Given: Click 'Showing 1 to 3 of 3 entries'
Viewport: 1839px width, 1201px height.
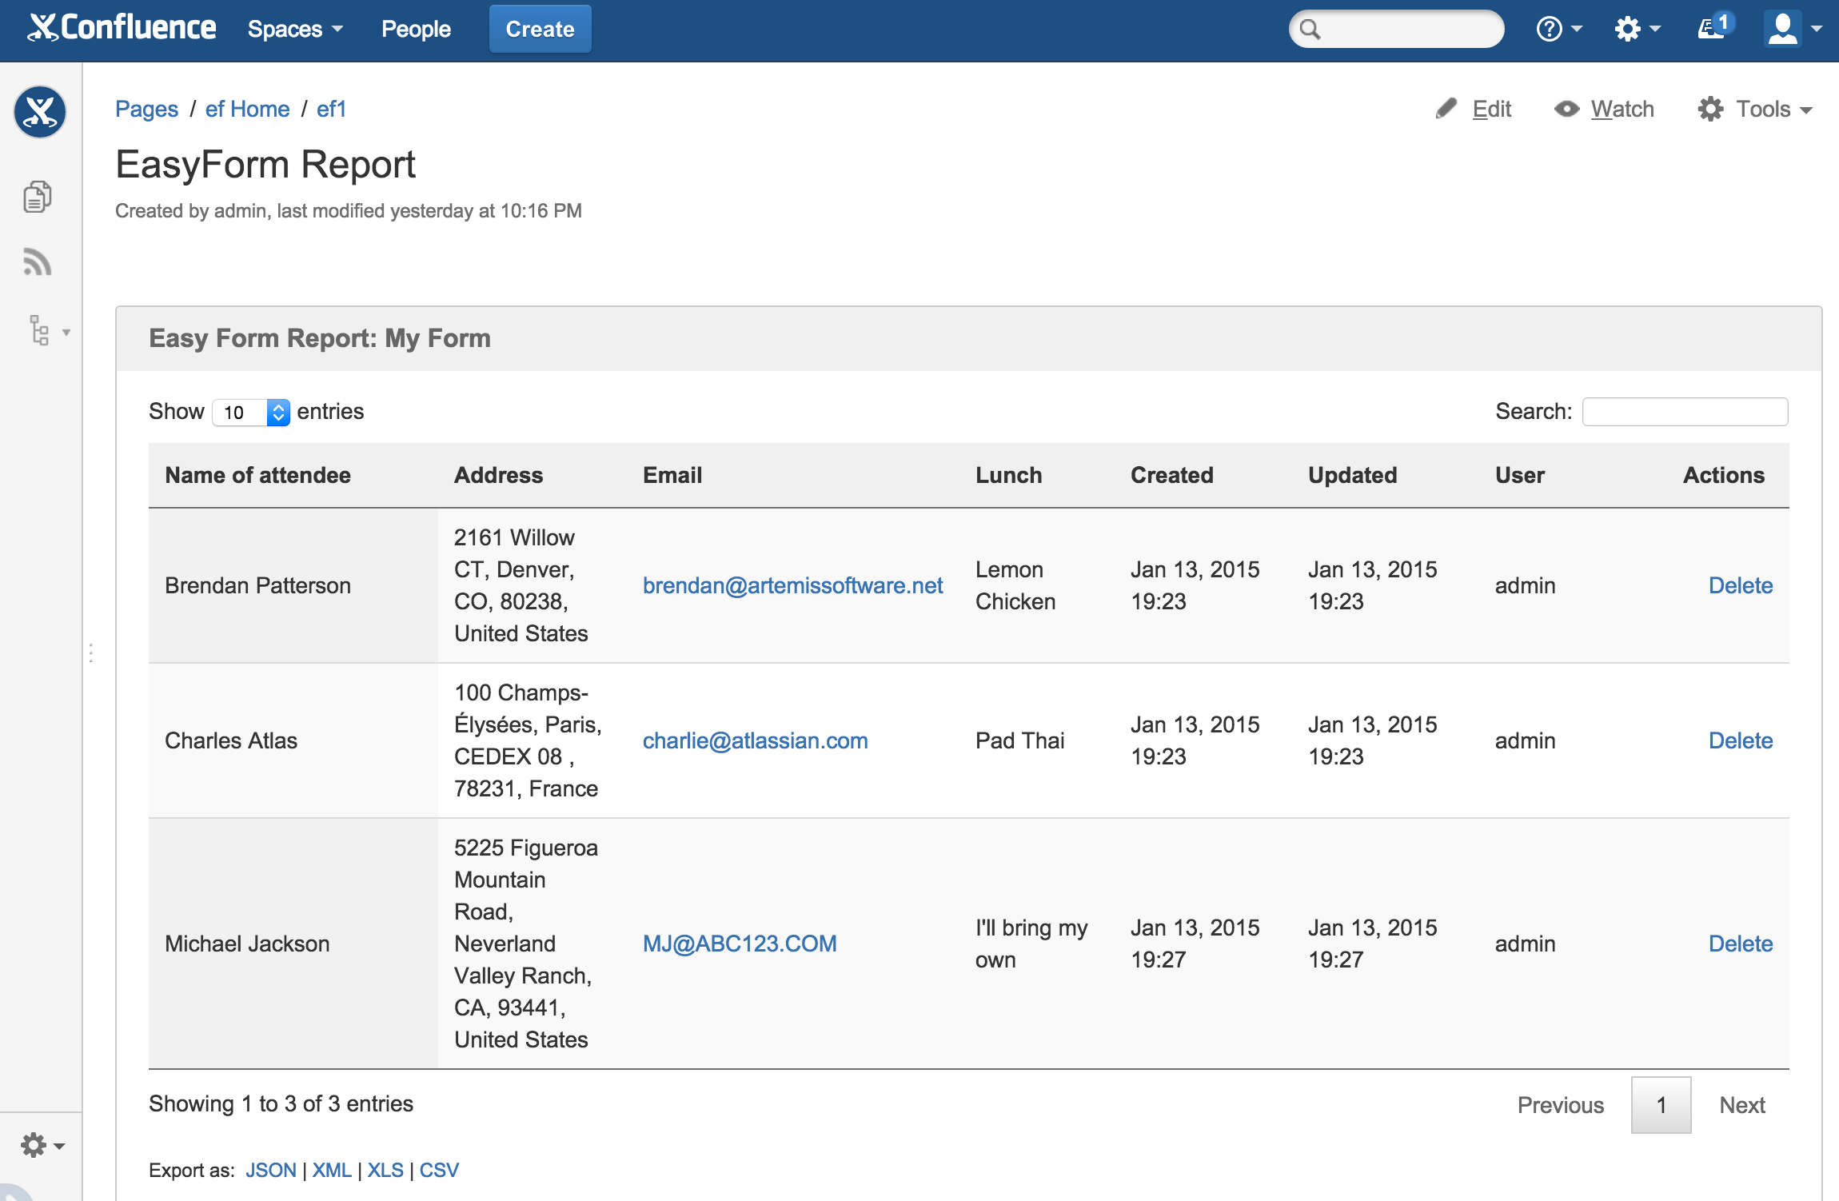Looking at the screenshot, I should (x=281, y=1103).
